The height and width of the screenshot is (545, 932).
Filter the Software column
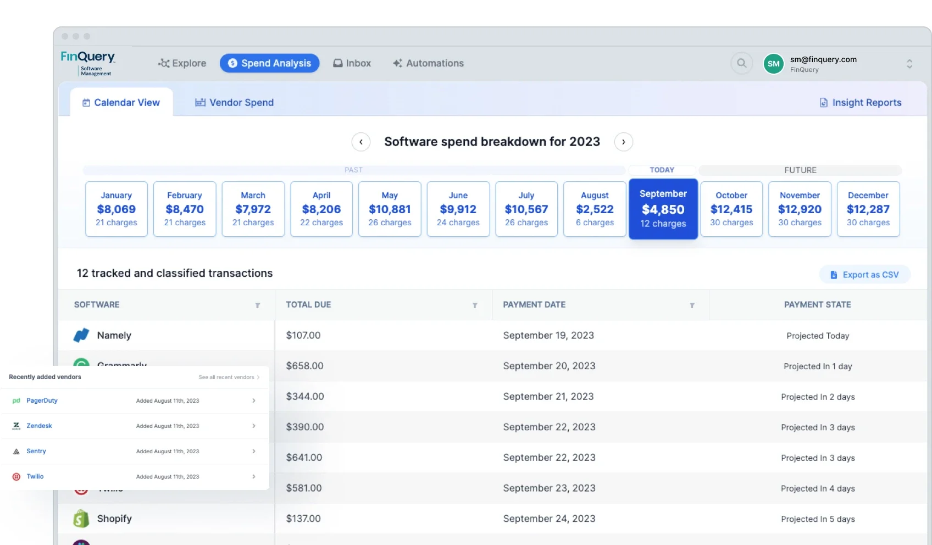click(257, 305)
